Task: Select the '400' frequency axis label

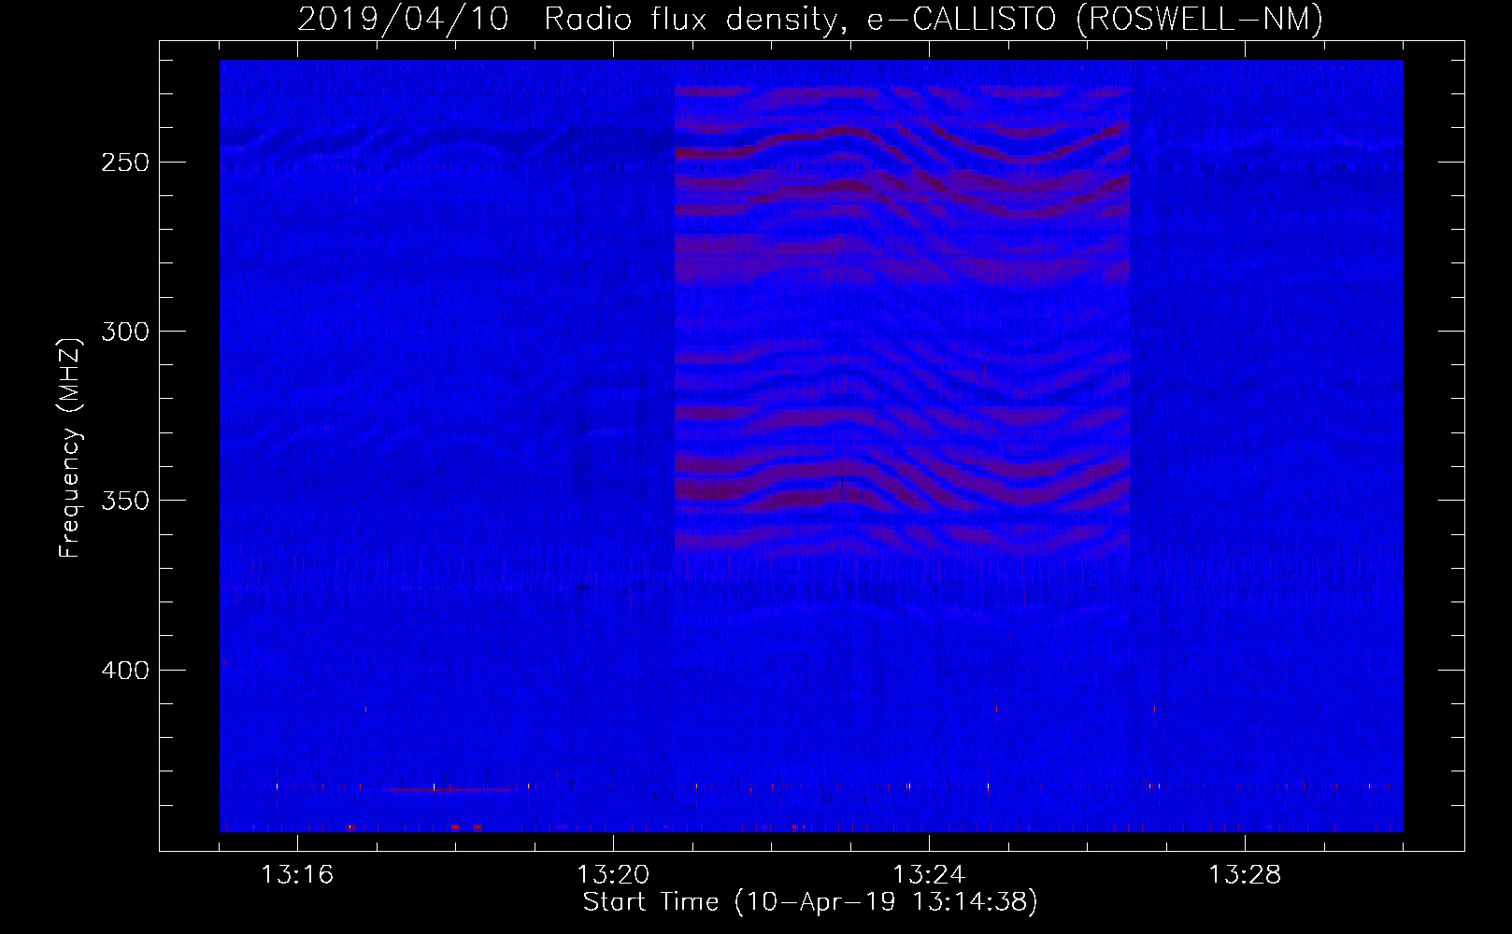Action: 124,671
